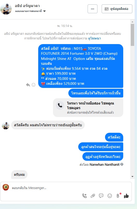Open the three-dots more options menu
Viewport: 137px width, 209px height.
tap(93, 9)
